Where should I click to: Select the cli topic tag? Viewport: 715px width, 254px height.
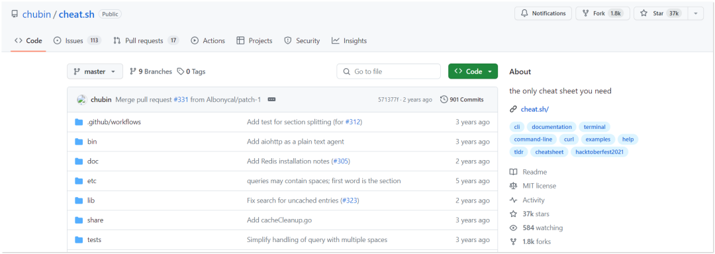pyautogui.click(x=517, y=127)
